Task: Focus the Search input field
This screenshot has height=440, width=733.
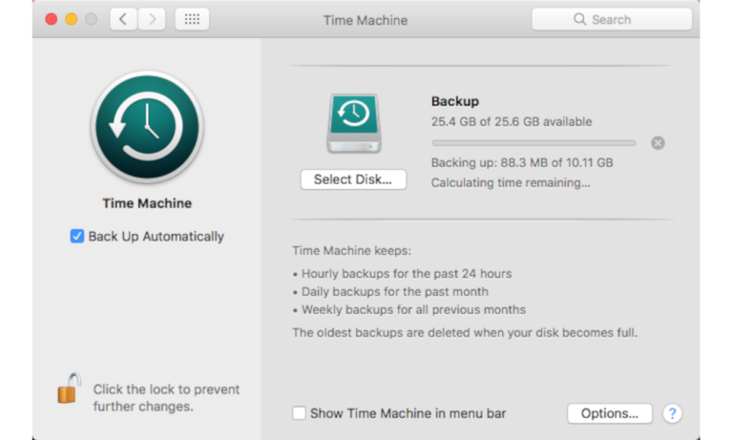Action: [x=612, y=19]
